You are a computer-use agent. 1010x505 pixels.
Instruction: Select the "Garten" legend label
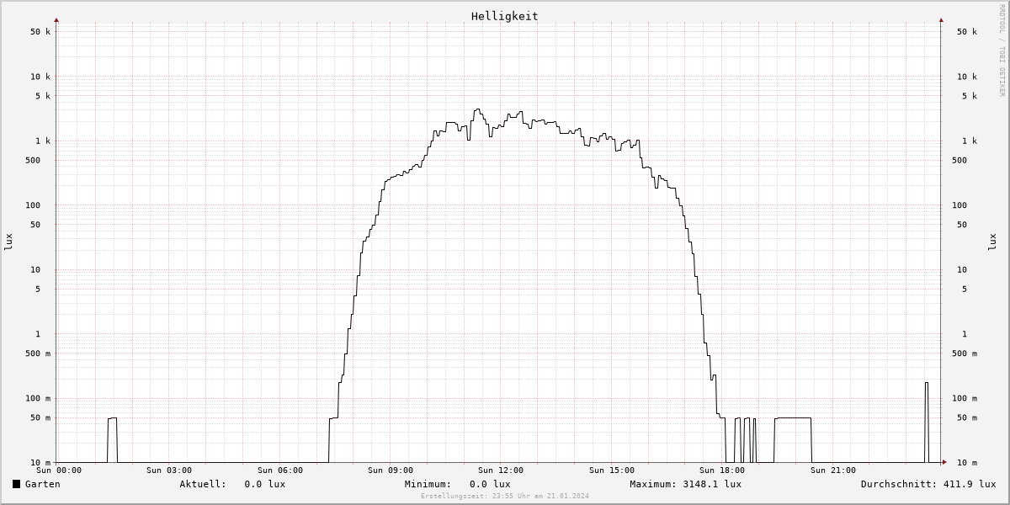[x=43, y=484]
